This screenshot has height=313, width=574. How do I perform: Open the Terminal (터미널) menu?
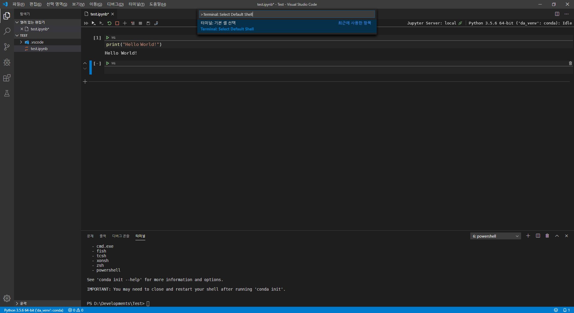click(137, 4)
